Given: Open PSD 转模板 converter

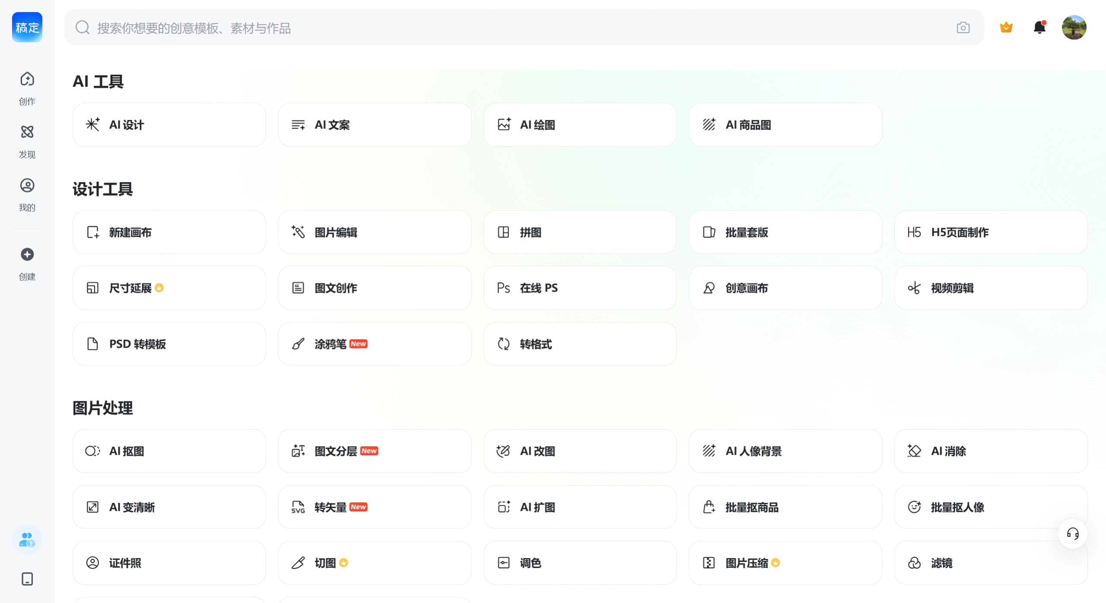Looking at the screenshot, I should click(169, 343).
